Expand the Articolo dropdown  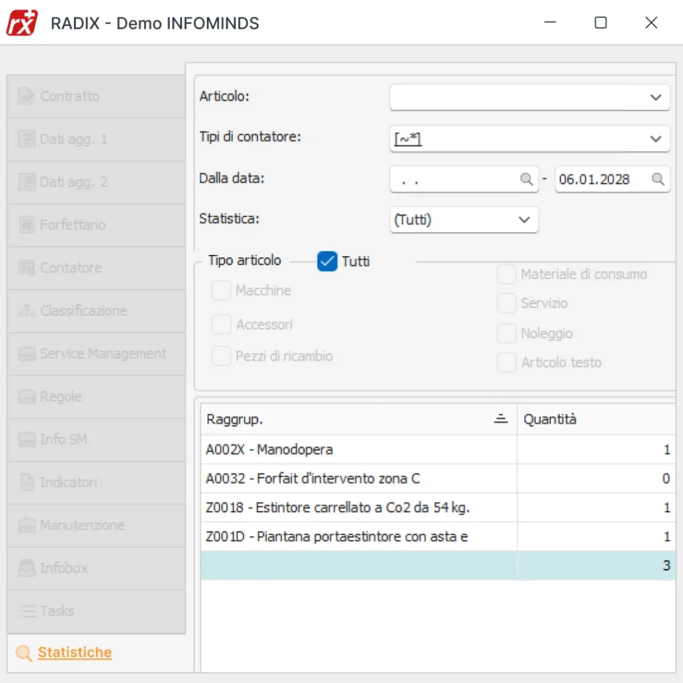[655, 97]
